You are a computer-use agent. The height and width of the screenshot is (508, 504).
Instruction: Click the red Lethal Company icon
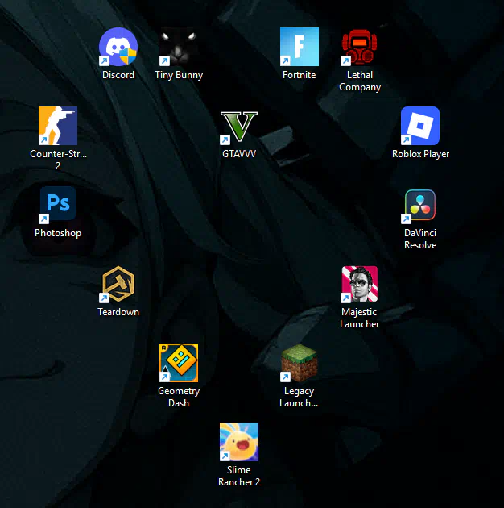359,47
